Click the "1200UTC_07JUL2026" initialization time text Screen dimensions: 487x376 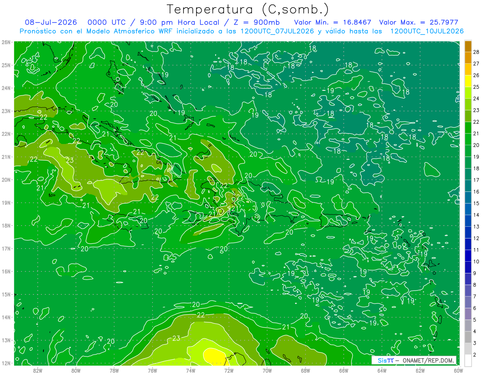point(278,31)
